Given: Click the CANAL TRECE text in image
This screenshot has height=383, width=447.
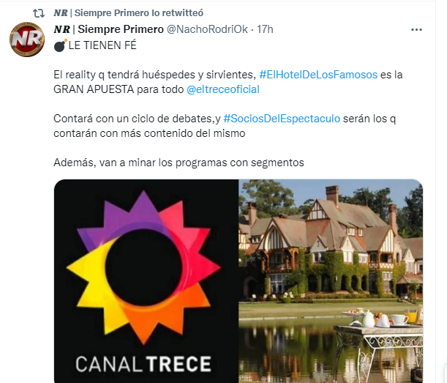Looking at the screenshot, I should tap(143, 364).
